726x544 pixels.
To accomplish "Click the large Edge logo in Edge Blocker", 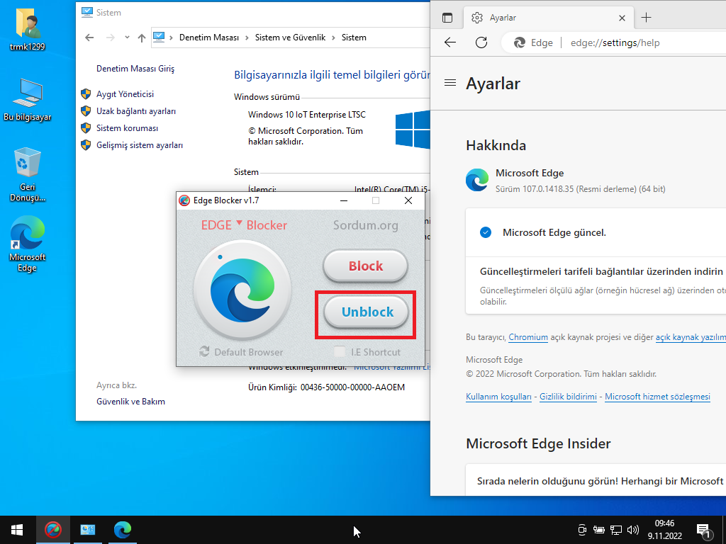I will pyautogui.click(x=242, y=290).
